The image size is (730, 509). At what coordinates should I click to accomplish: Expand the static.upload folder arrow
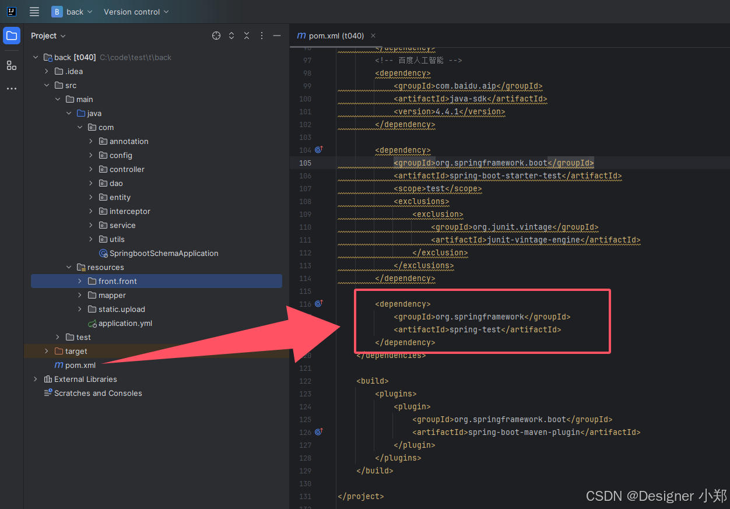(x=80, y=309)
